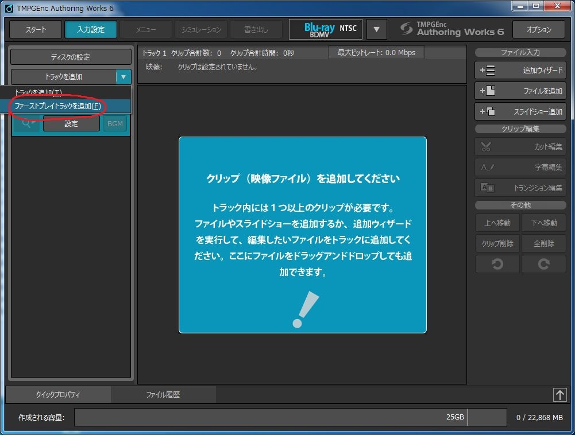Screen dimensions: 575x435
Task: Maximize the TMPGEnc Authoring Works window
Action: pyautogui.click(x=536, y=6)
